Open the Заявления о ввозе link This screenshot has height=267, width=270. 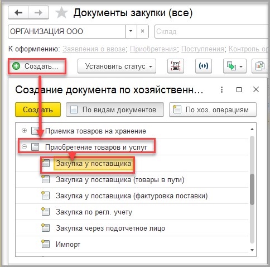[x=94, y=49]
